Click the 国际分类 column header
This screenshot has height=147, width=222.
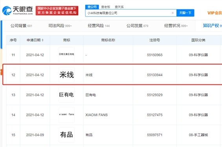click(198, 40)
